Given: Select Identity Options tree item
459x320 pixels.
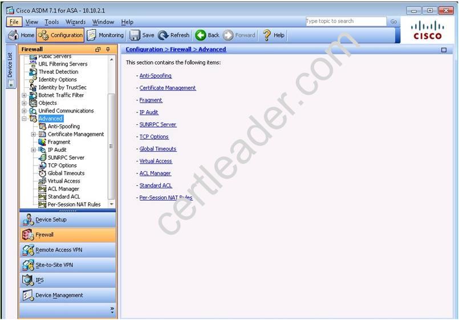Looking at the screenshot, I should [58, 80].
